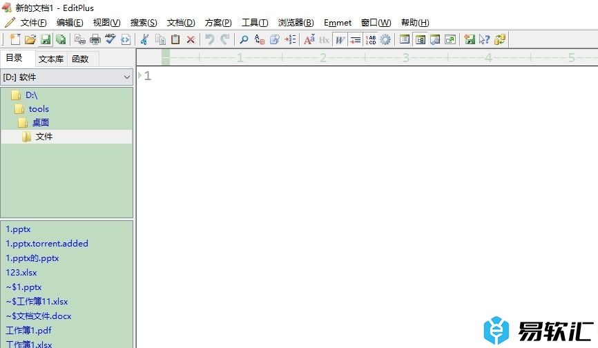Open the 帮助(H) menu
598x348 pixels.
415,23
